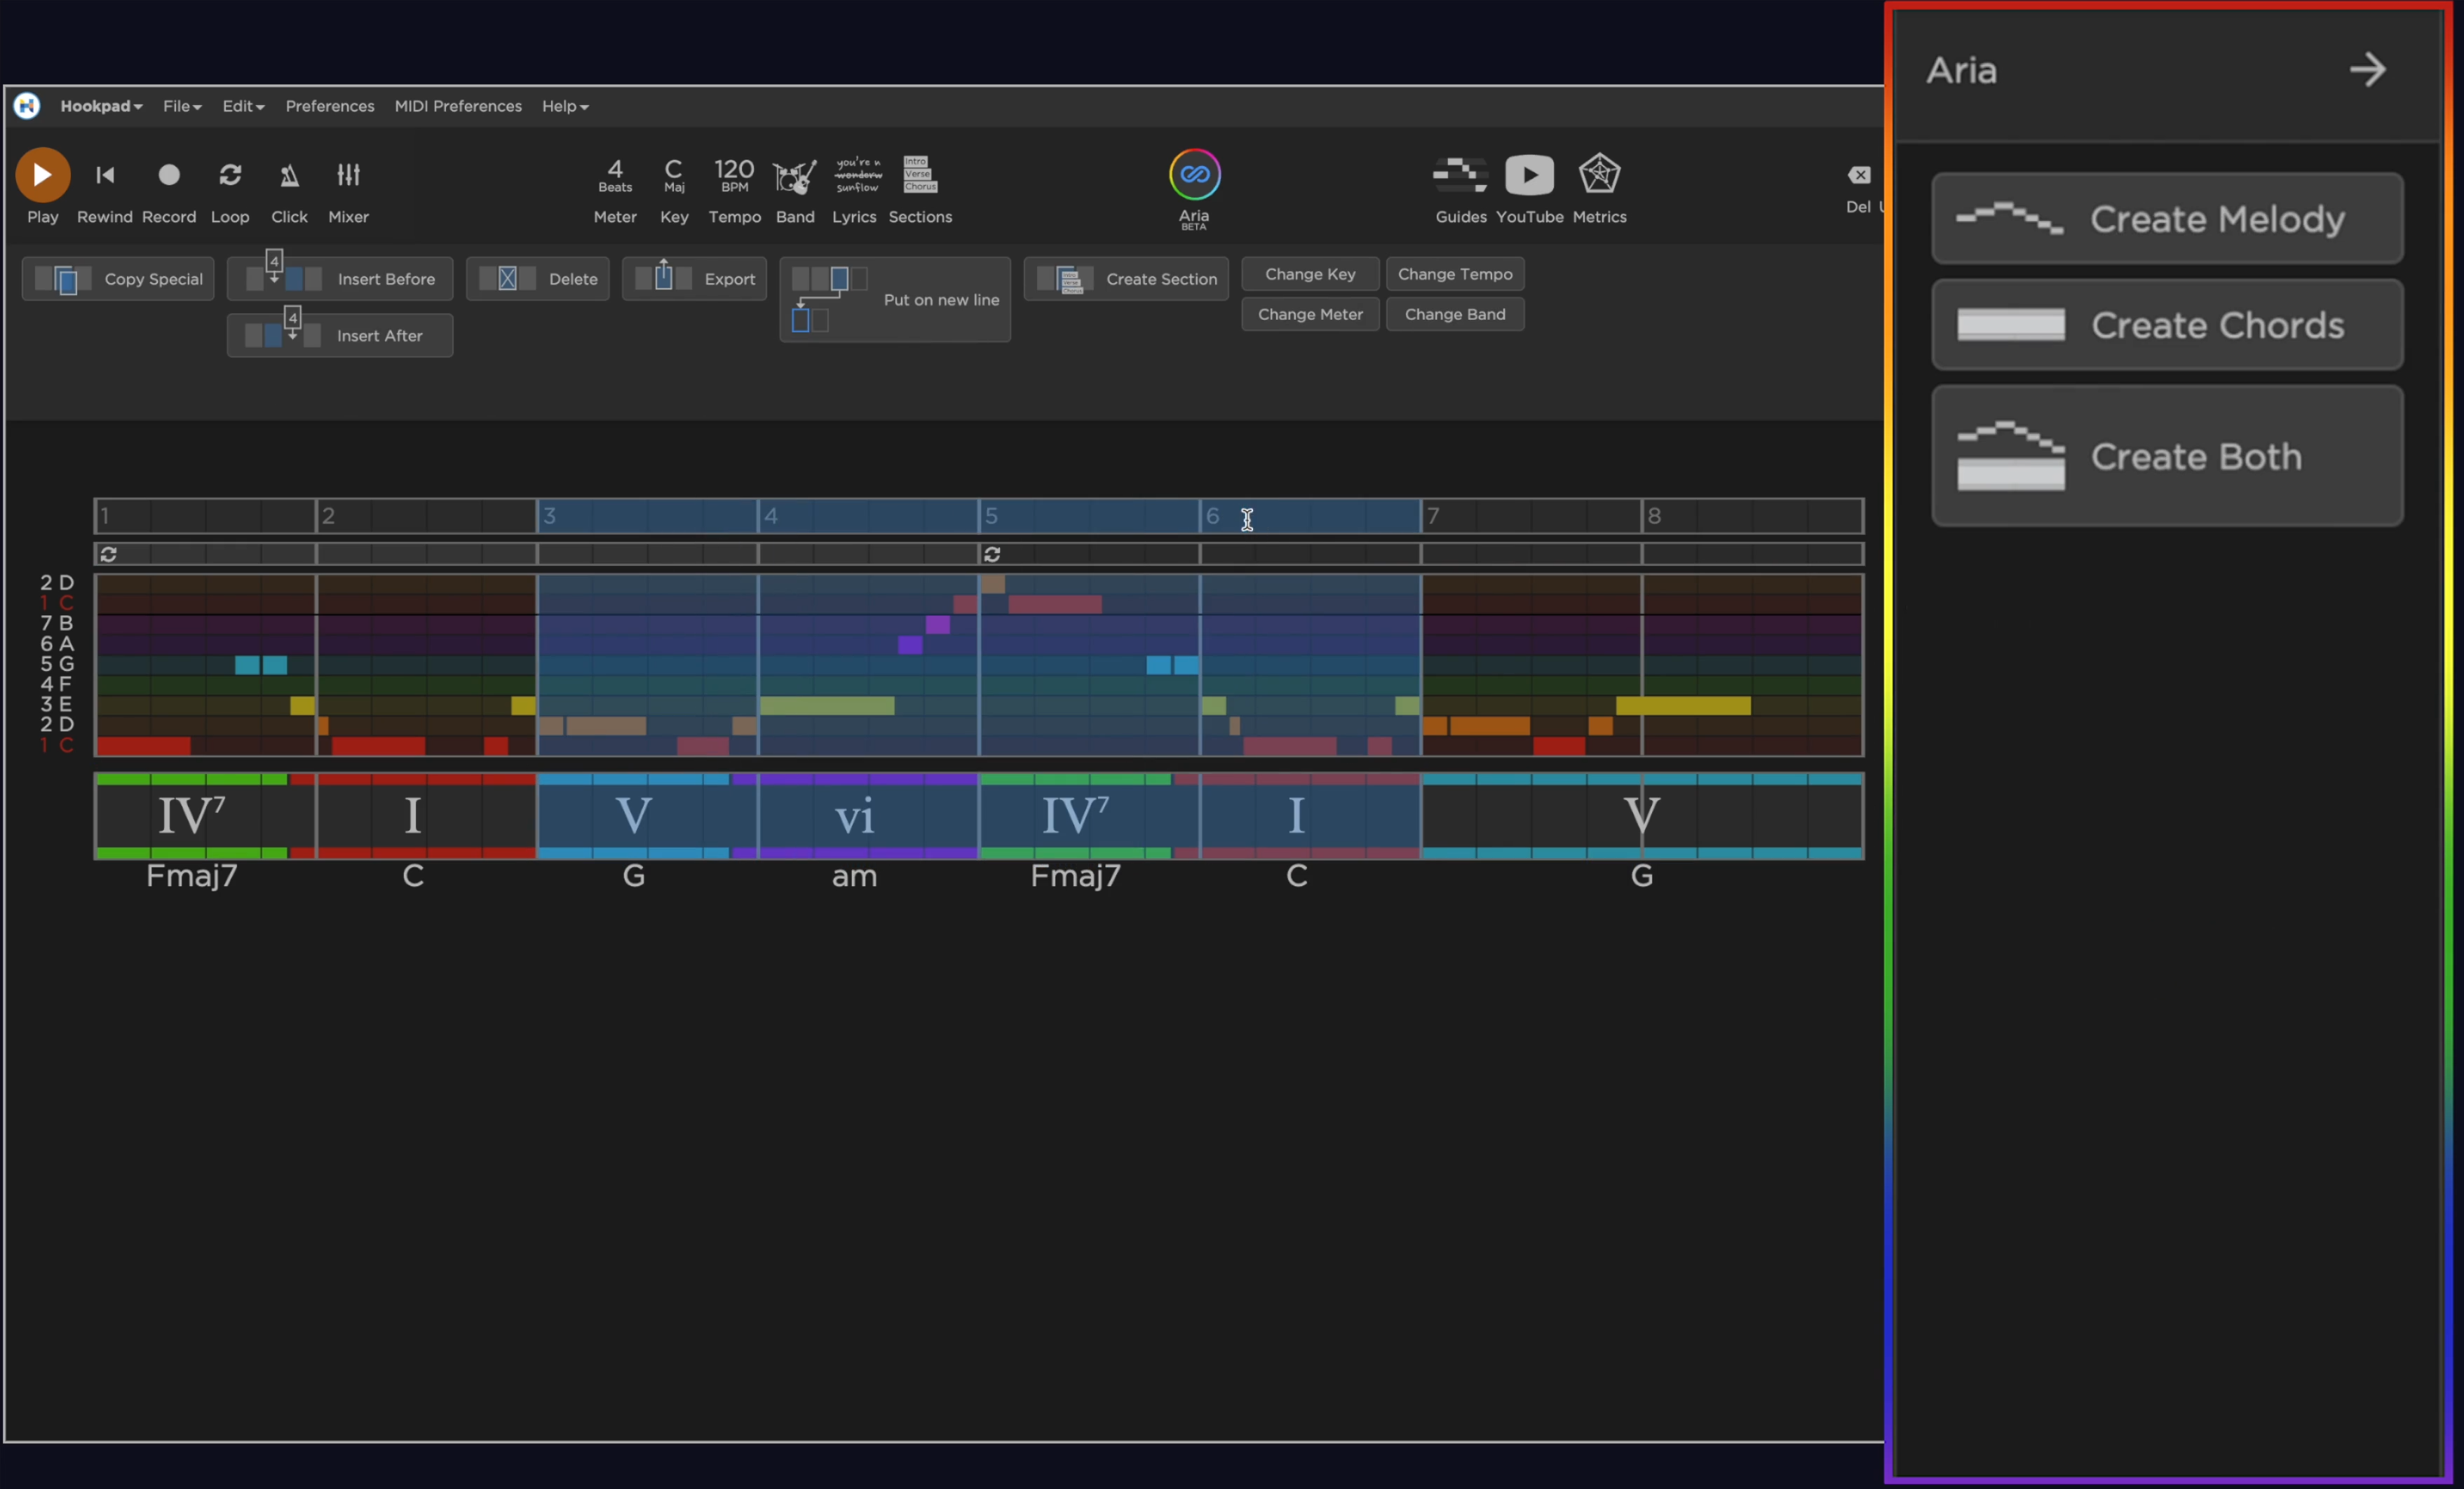Click Create Melody in Aria panel
The width and height of the screenshot is (2464, 1489).
click(x=2167, y=218)
